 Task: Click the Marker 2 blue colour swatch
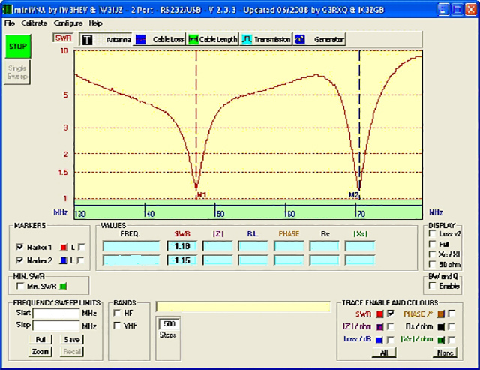pyautogui.click(x=64, y=260)
